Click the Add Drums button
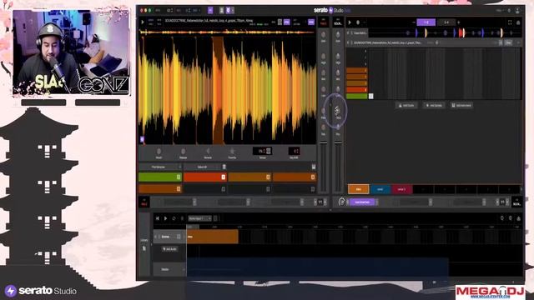Screen dimensions: 534x300 [x=406, y=106]
